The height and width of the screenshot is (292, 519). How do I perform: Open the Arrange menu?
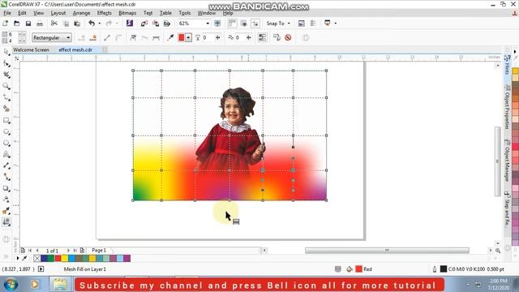[81, 13]
